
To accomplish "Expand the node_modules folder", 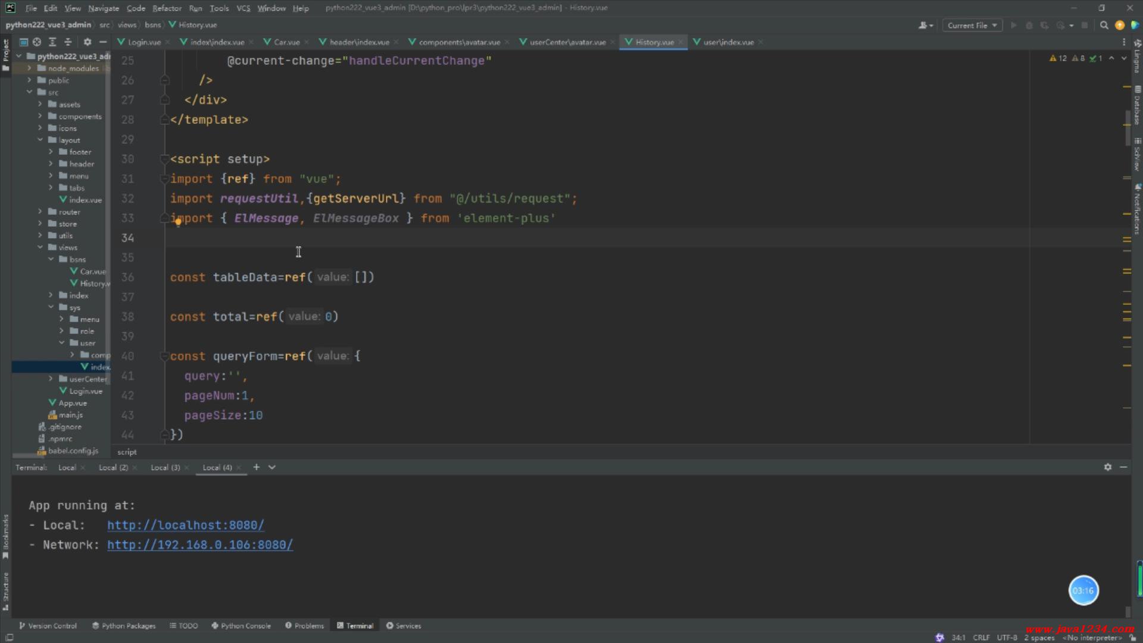I will coord(29,68).
